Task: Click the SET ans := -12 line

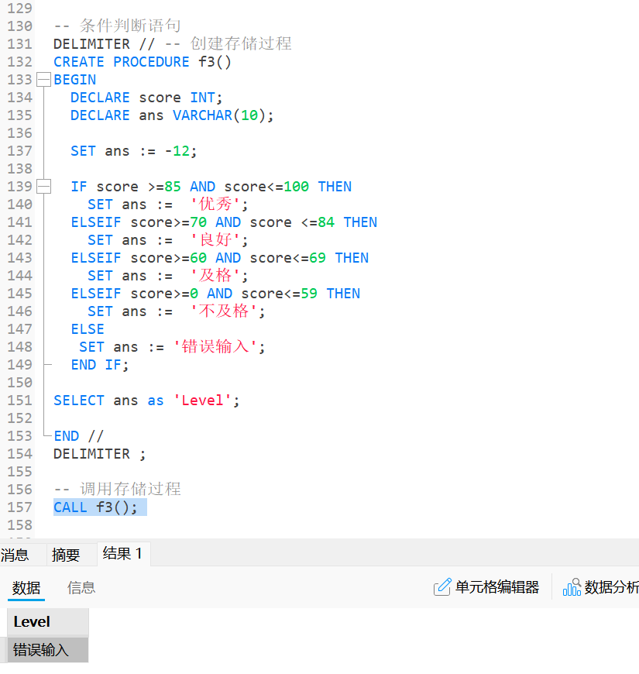Action: coord(134,151)
